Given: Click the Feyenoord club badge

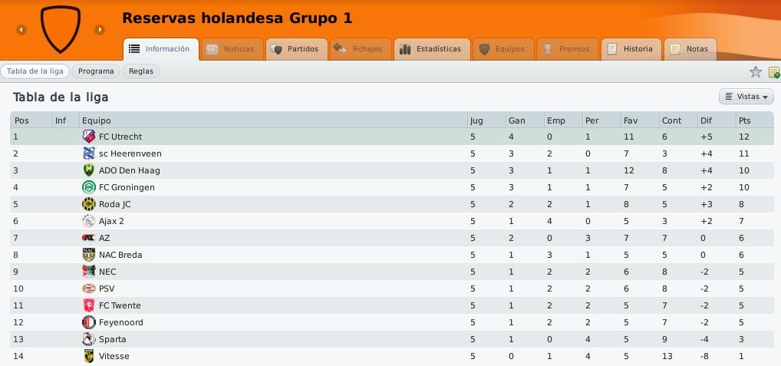Looking at the screenshot, I should (89, 322).
